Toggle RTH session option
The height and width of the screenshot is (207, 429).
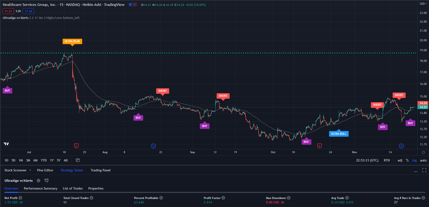click(387, 160)
